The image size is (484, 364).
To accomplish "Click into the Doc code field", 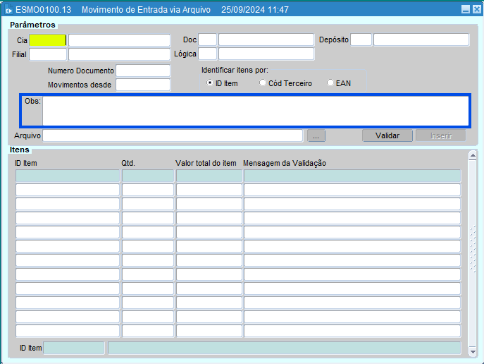I will tap(207, 40).
